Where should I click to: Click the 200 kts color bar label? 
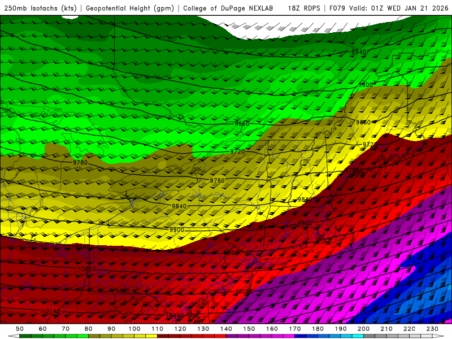coord(363,329)
